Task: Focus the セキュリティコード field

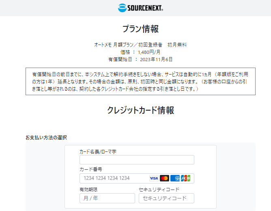Action: point(166,198)
